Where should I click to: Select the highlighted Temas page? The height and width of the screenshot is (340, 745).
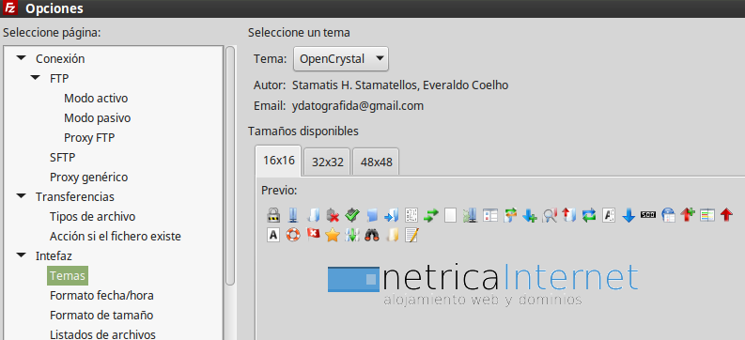tap(68, 275)
